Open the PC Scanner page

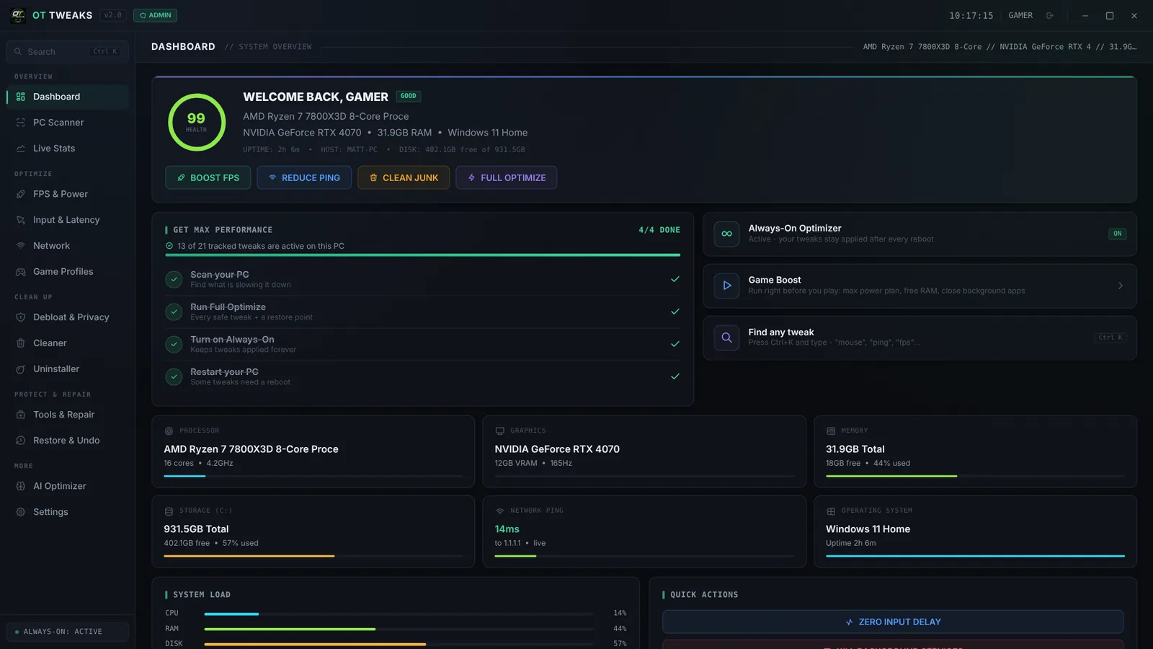tap(67, 123)
